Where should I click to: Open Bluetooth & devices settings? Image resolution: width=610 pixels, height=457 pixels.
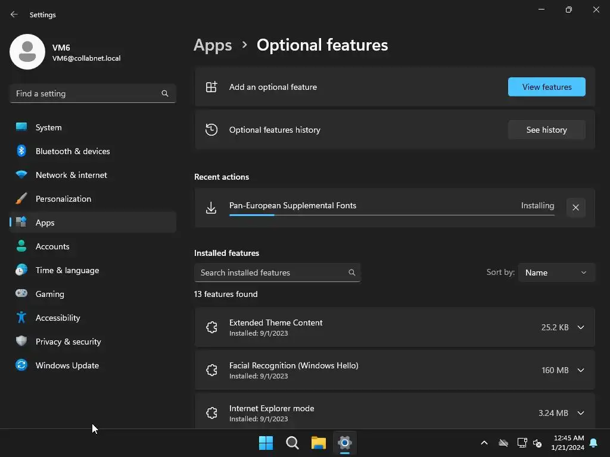(73, 151)
